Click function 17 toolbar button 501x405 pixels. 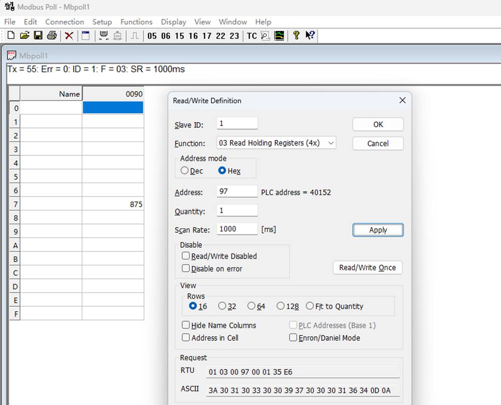pos(207,36)
